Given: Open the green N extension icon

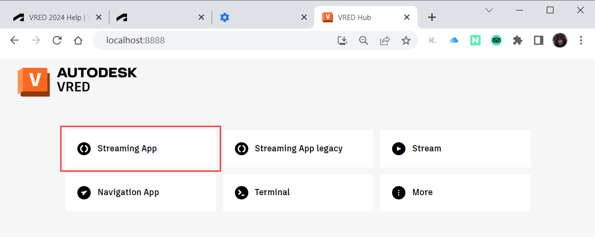Looking at the screenshot, I should coord(475,40).
